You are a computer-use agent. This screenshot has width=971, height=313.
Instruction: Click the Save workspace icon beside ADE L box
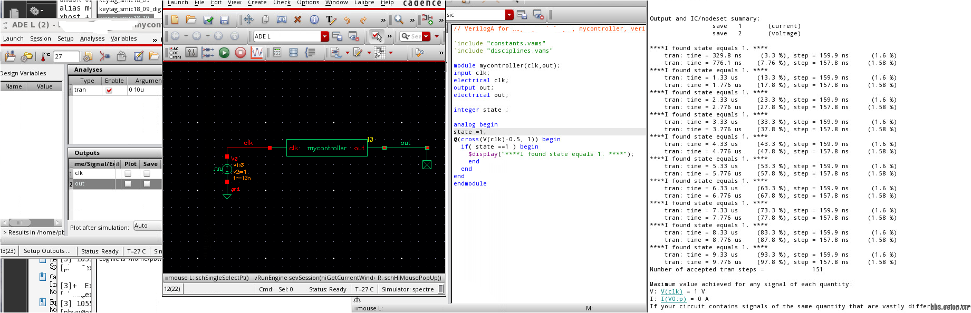click(x=337, y=36)
